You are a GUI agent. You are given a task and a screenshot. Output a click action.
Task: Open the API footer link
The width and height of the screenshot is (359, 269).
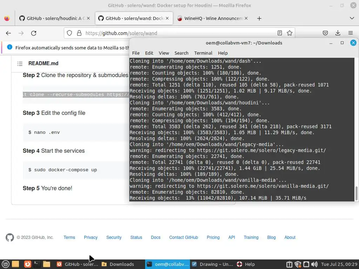pyautogui.click(x=231, y=237)
